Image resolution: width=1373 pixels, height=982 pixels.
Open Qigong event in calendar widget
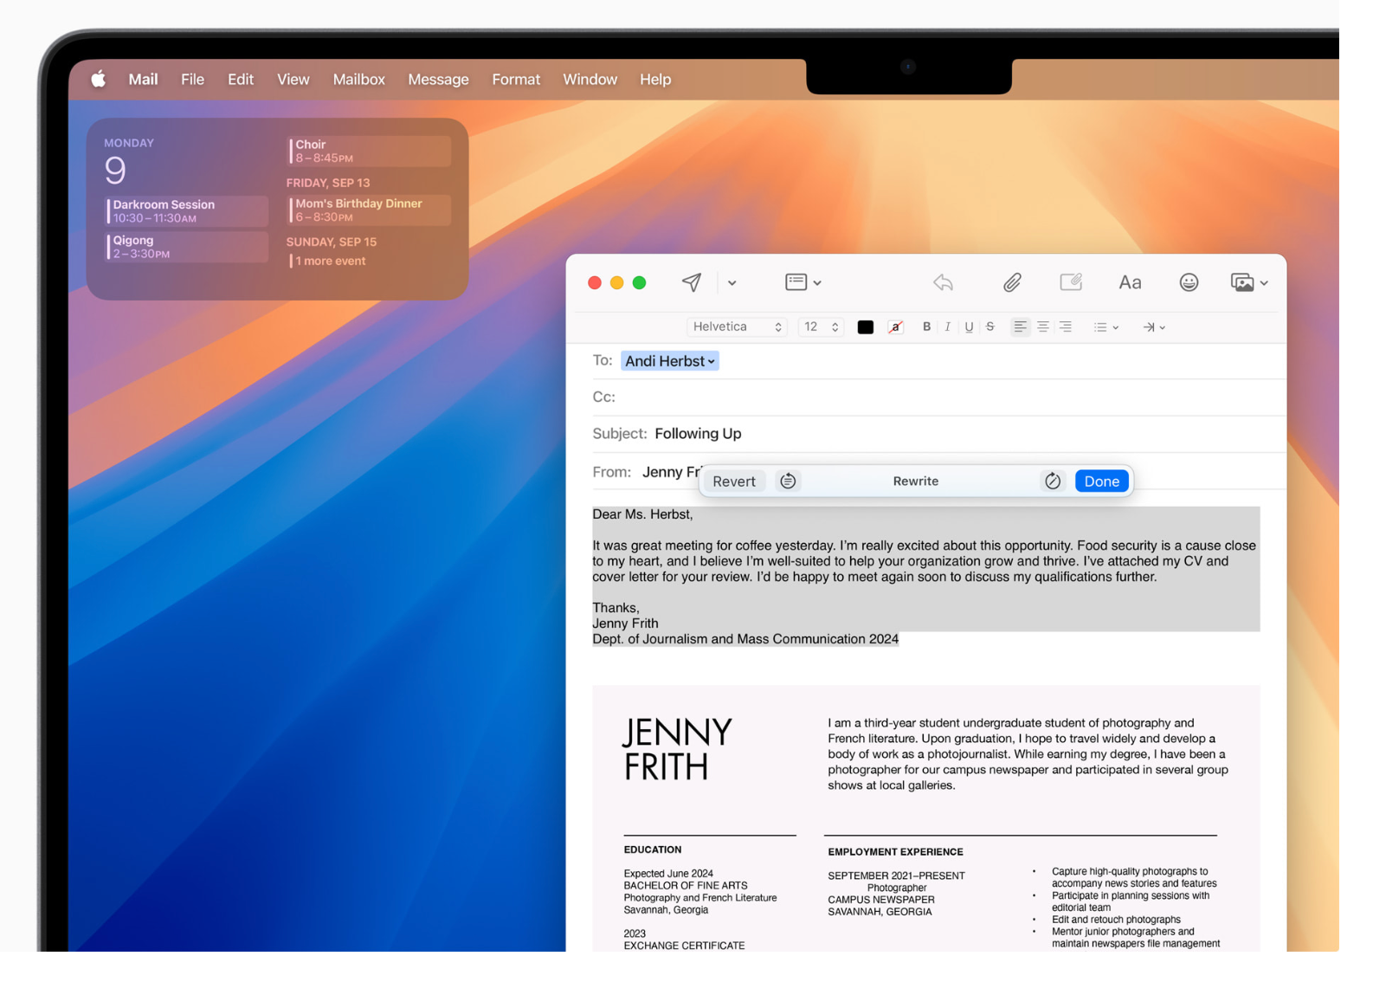tap(187, 247)
